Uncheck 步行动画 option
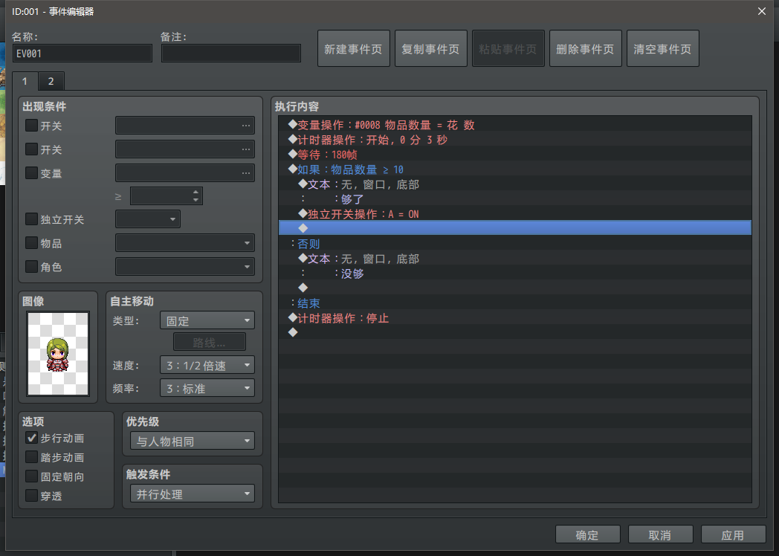779x556 pixels. click(31, 438)
